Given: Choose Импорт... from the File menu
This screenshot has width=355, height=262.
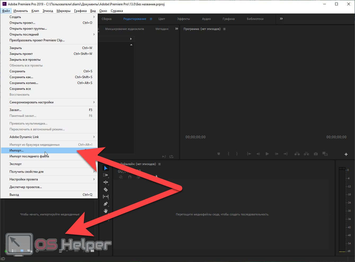Looking at the screenshot, I should [x=16, y=150].
